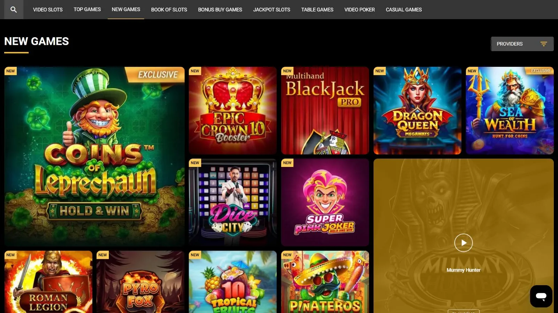The height and width of the screenshot is (313, 558).
Task: Switch to the Video Slots tab
Action: pyautogui.click(x=48, y=9)
